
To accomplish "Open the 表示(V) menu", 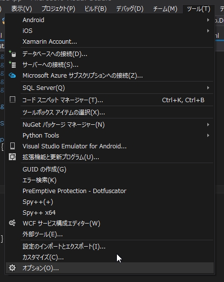I will tap(22, 9).
